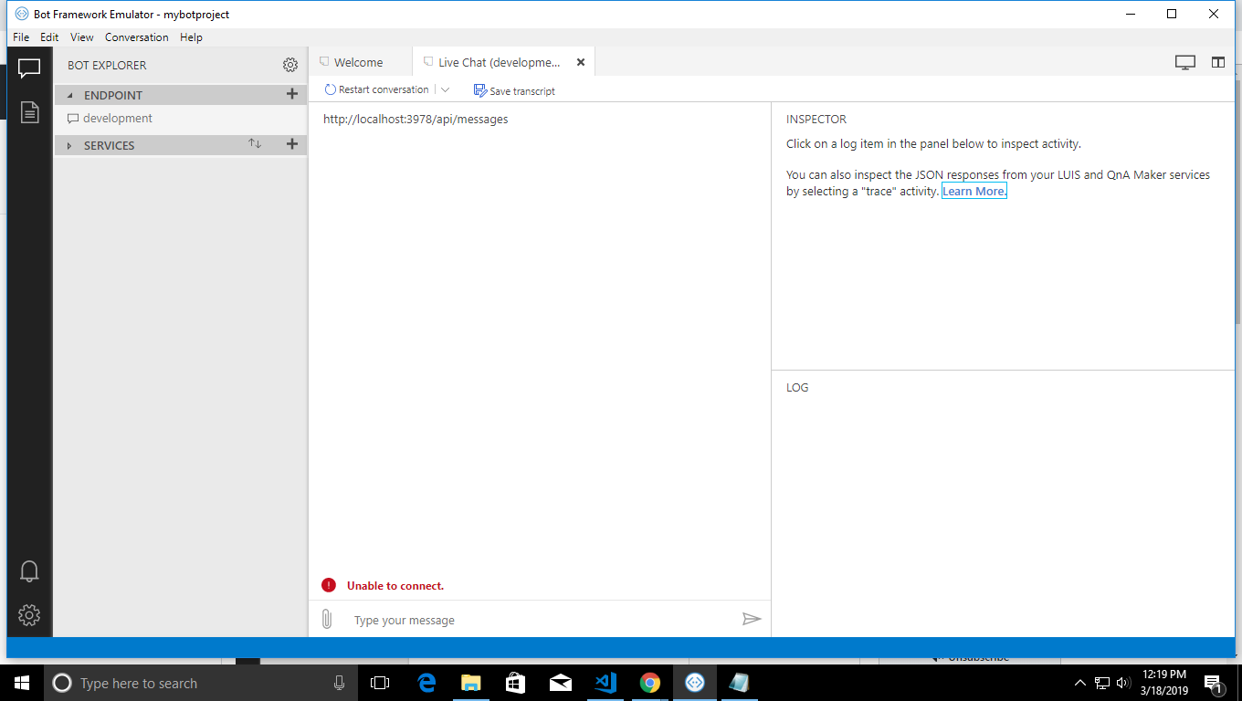View notifications with the bell icon
1242x701 pixels.
(28, 570)
